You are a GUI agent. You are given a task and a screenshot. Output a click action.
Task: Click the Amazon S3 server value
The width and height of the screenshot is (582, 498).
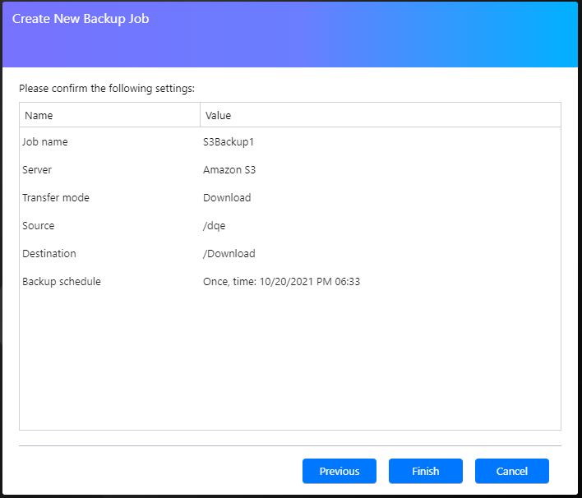230,170
